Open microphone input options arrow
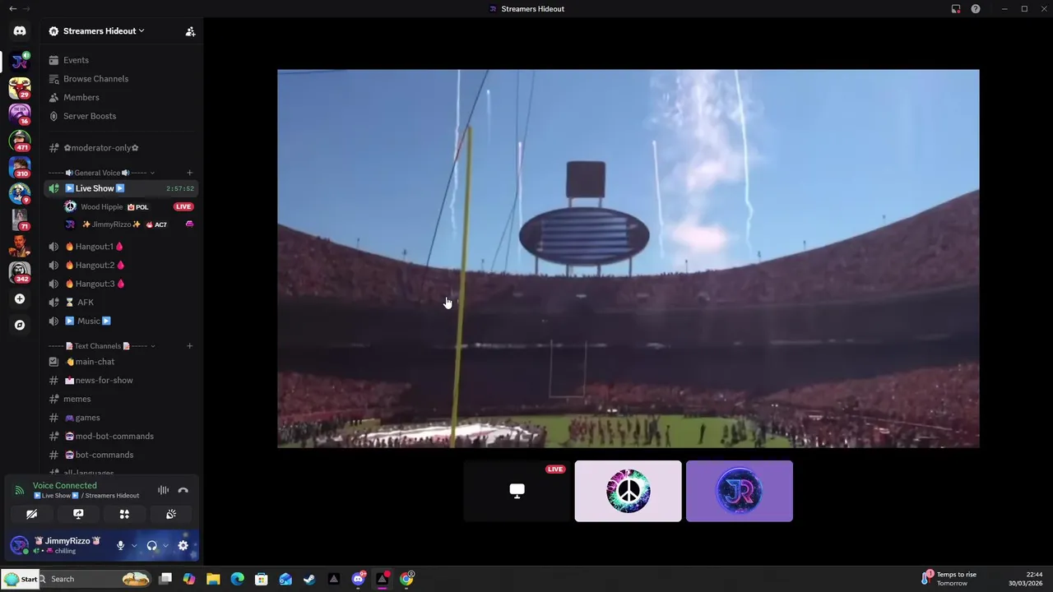The image size is (1053, 592). click(134, 545)
